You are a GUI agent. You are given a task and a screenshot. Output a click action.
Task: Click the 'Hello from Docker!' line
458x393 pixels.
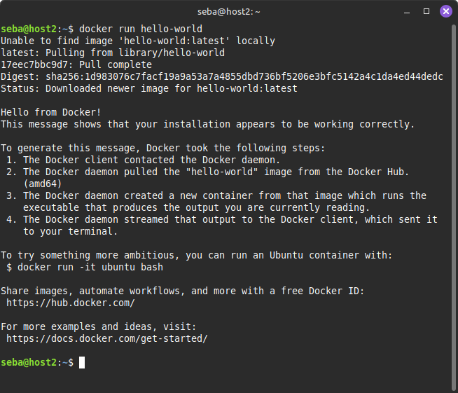tap(51, 112)
